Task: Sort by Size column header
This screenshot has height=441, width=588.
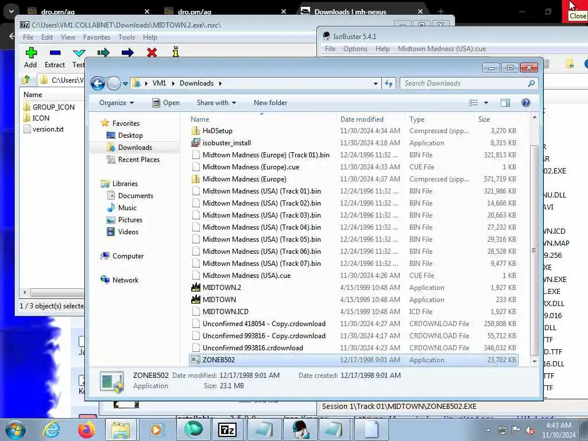Action: 483,119
